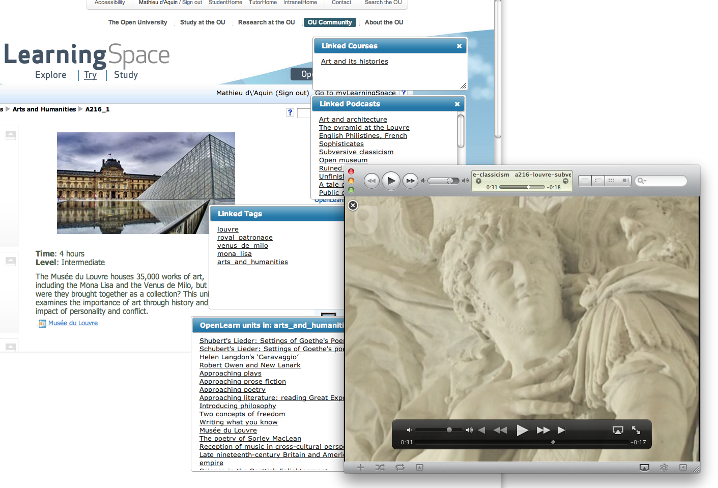Expand the iTunes sidebar with bottom-right arrow

(x=683, y=467)
